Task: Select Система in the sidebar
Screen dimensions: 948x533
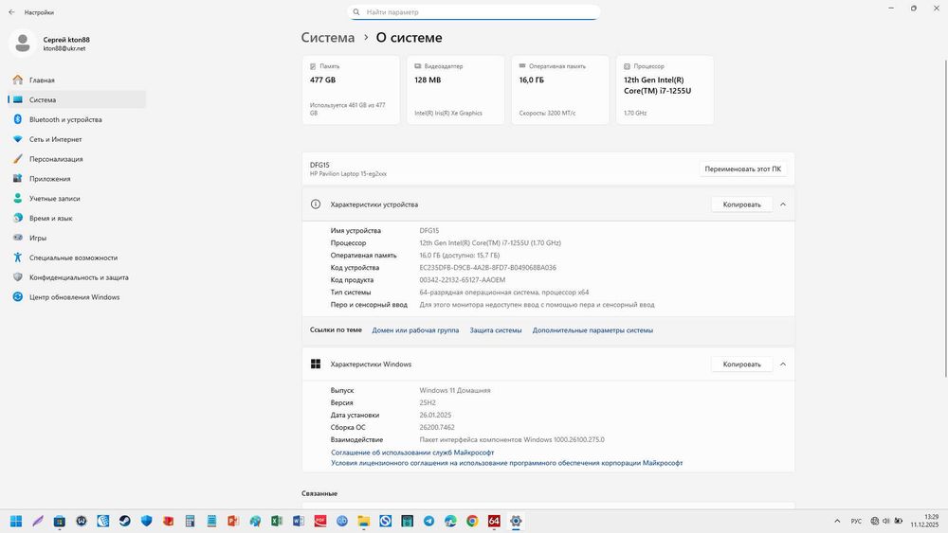Action: 76,99
